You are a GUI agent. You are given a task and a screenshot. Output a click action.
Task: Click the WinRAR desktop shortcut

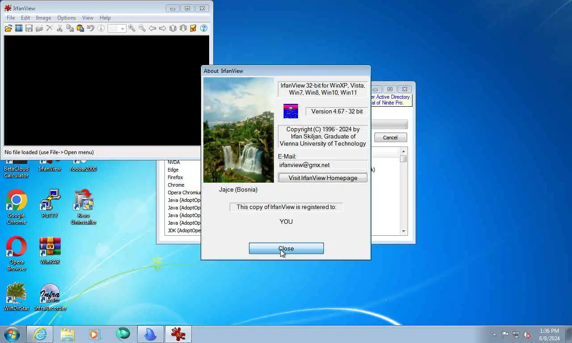point(50,251)
